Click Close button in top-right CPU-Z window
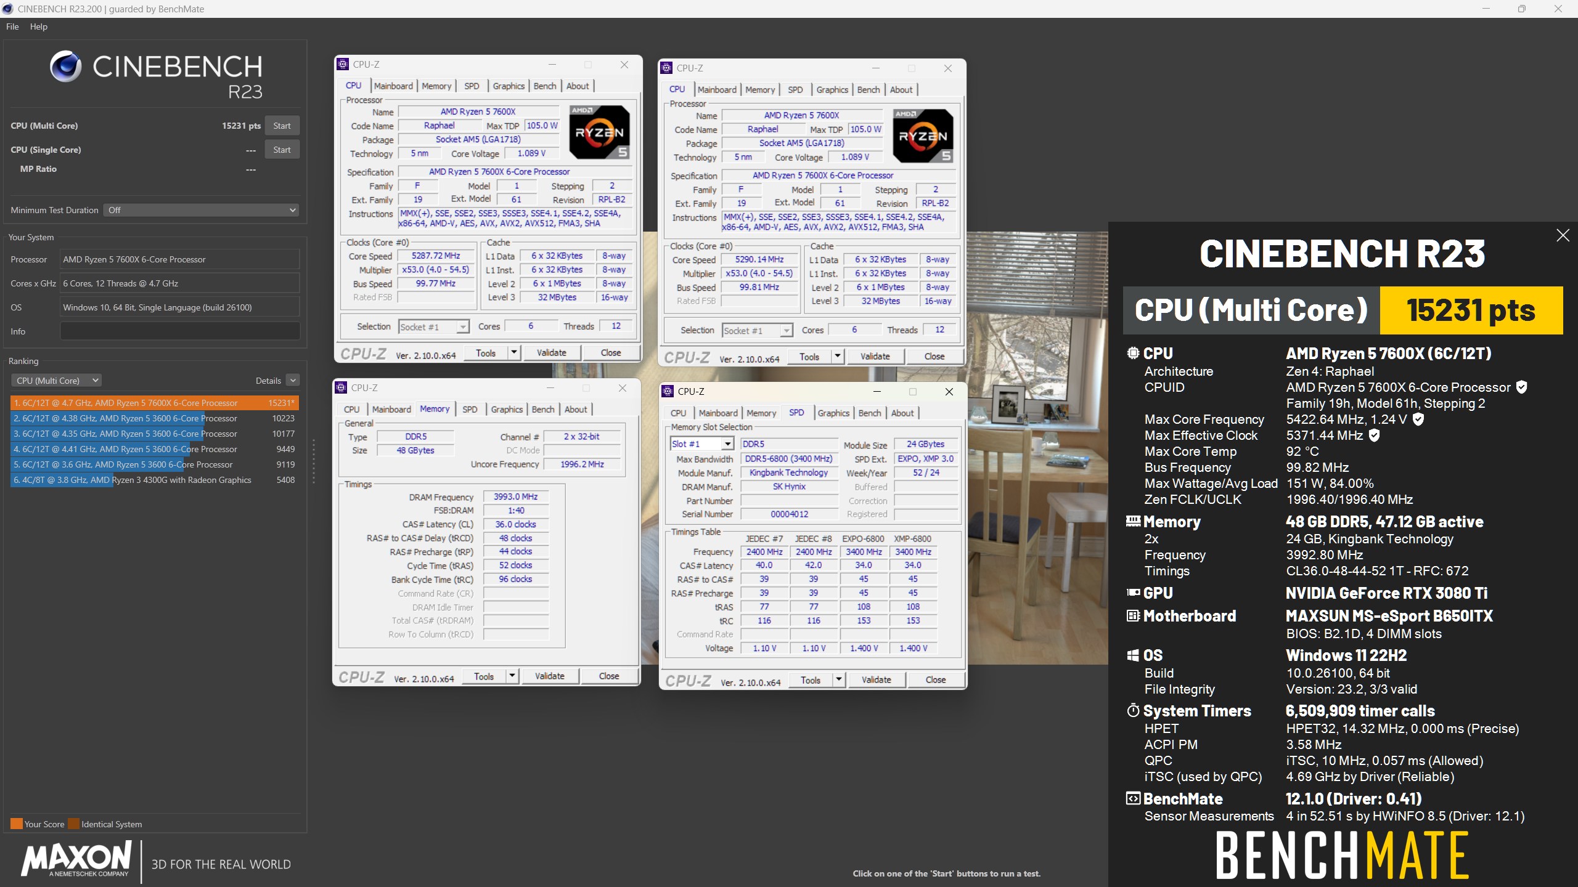1578x887 pixels. (x=934, y=356)
